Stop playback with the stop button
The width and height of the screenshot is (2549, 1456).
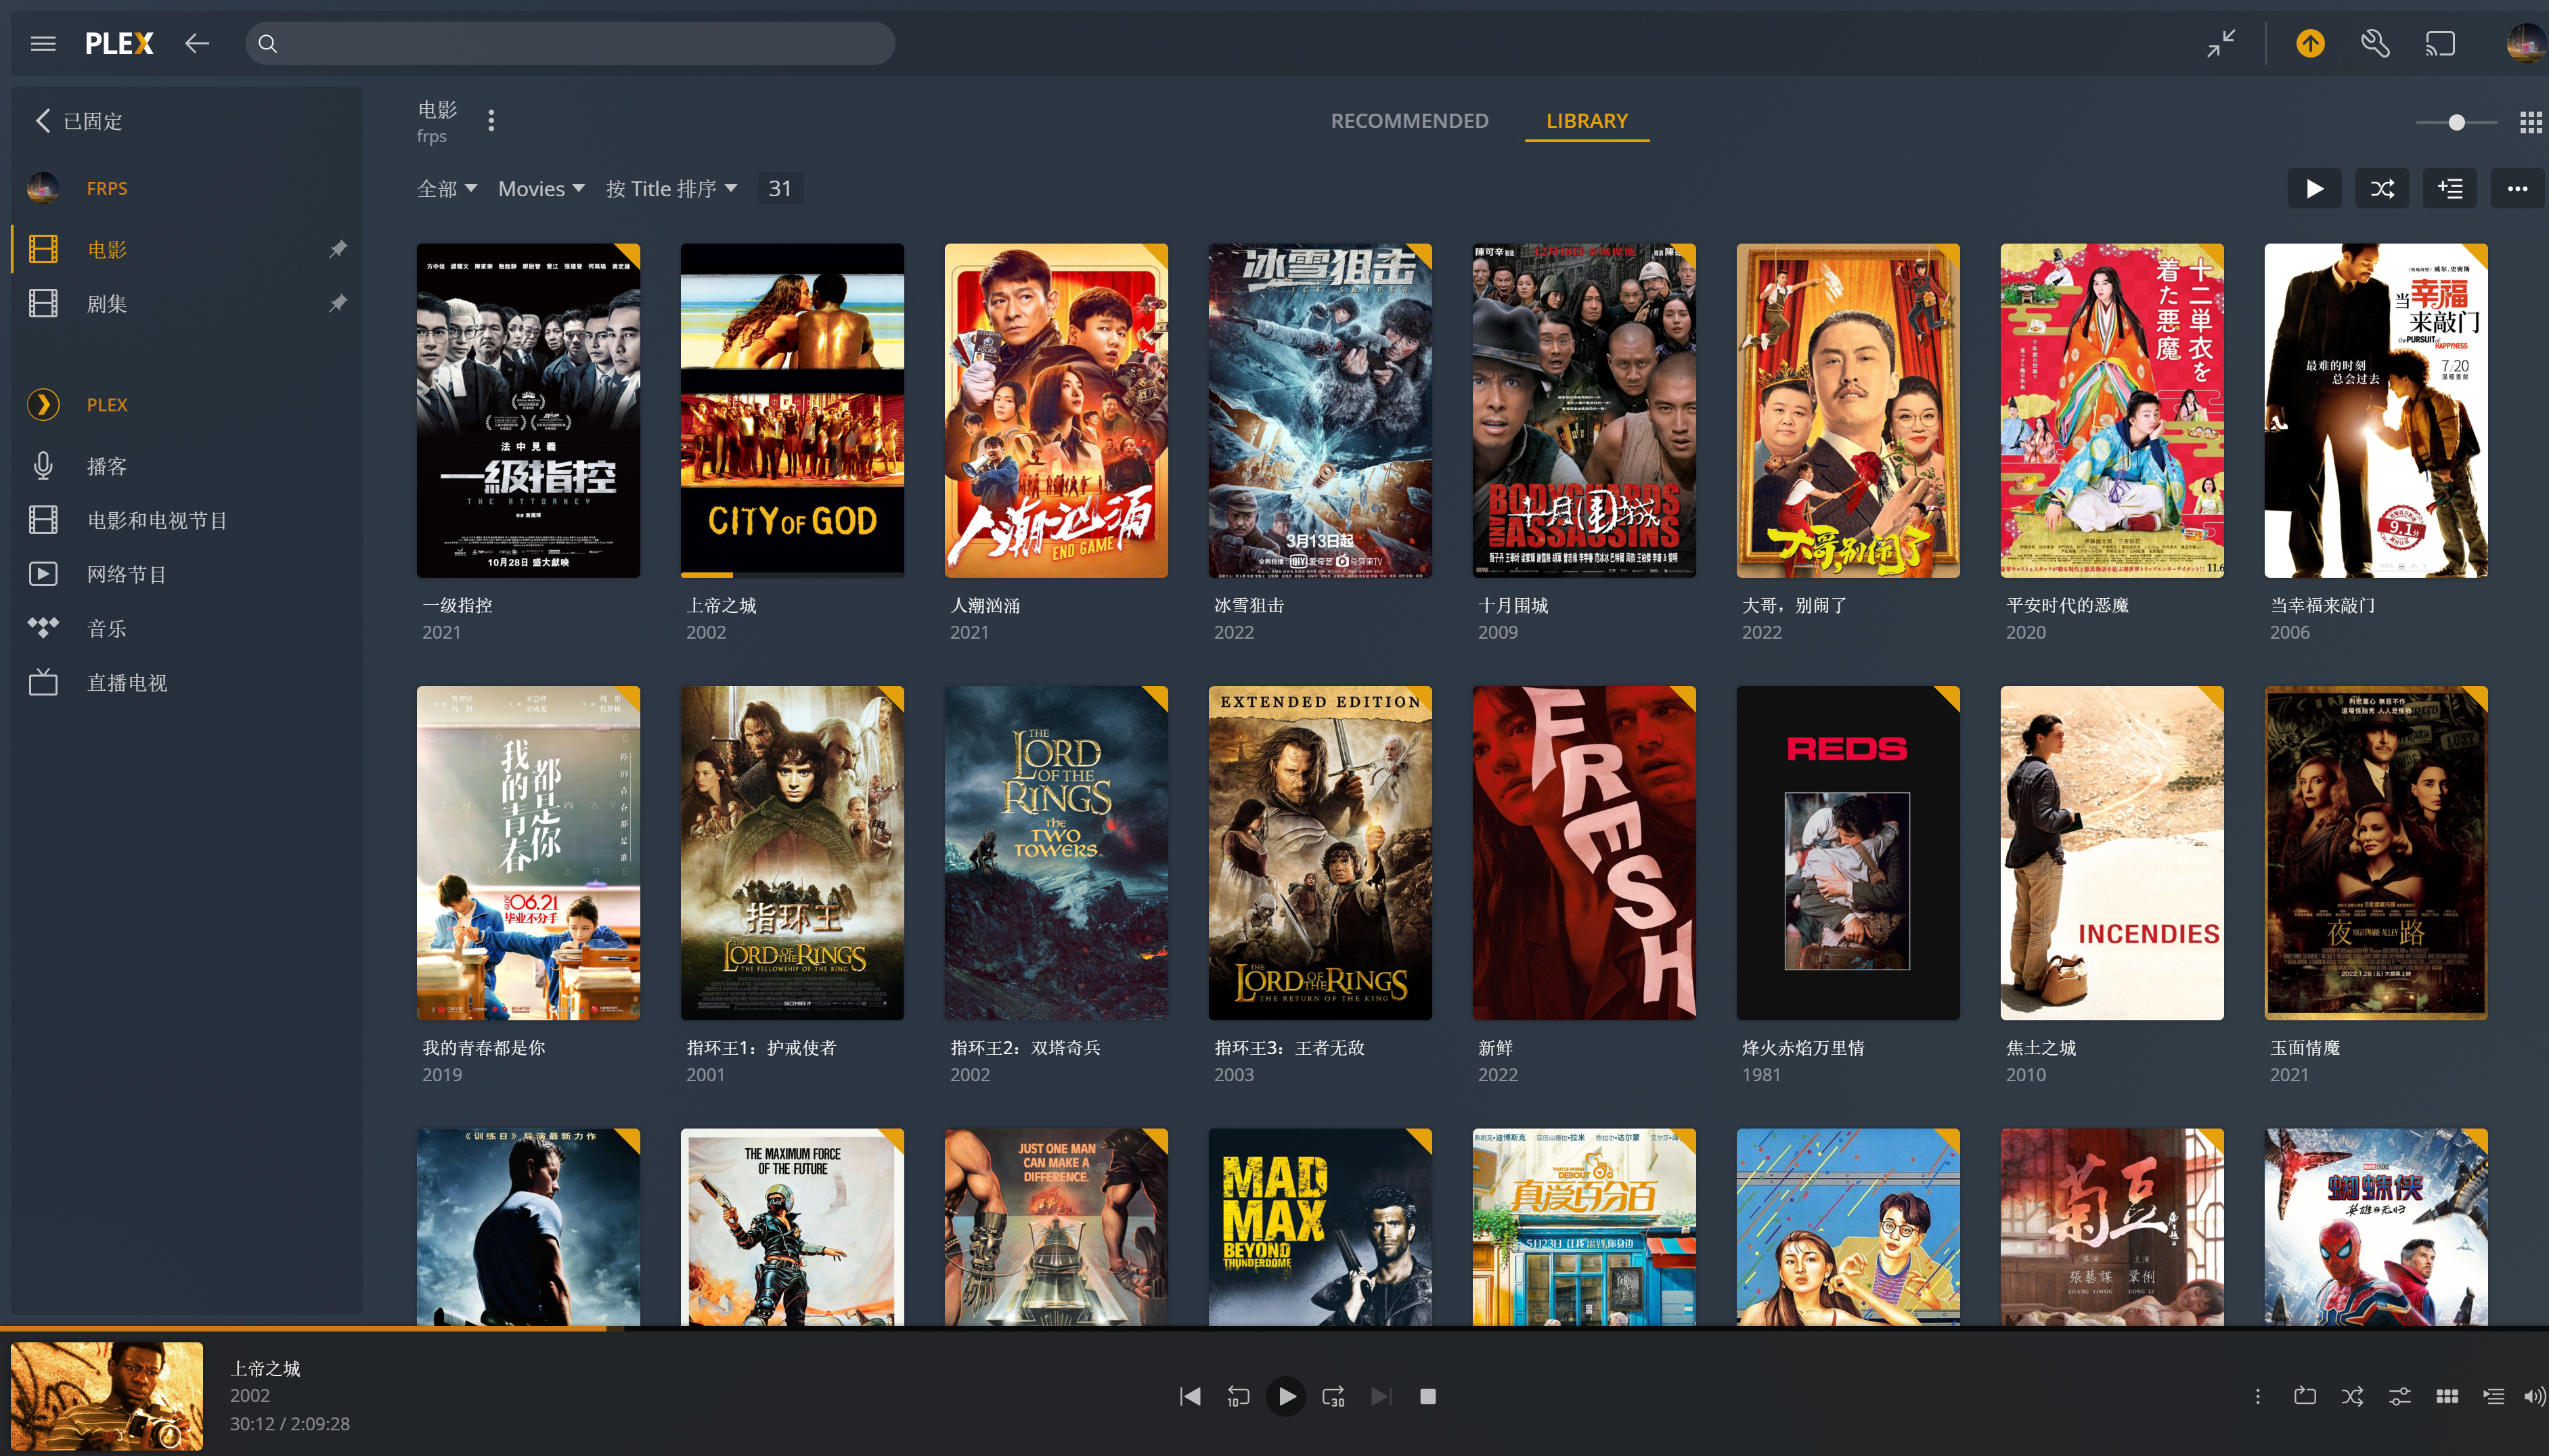coord(1427,1396)
